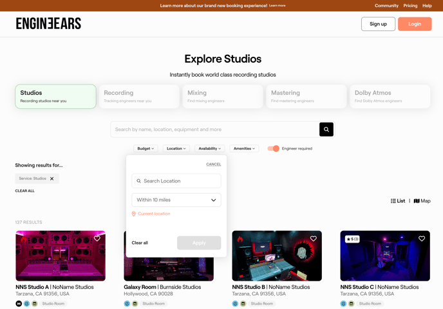Screen dimensions: 443x309
Task: Open the Pricing menu link
Action: click(410, 6)
